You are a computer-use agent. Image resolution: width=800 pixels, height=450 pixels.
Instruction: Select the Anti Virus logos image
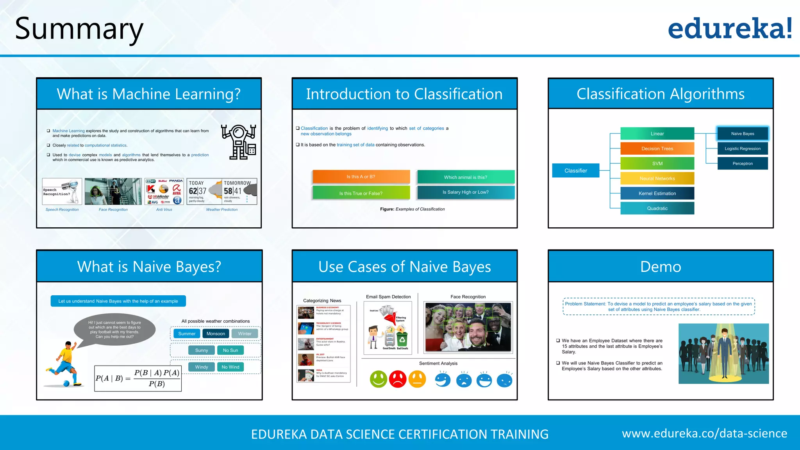click(164, 191)
